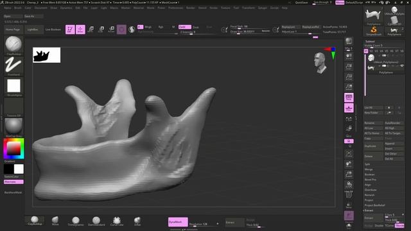Screen dimensions: 411x231
Task: Click the AAHalf icon
Action: [349, 87]
